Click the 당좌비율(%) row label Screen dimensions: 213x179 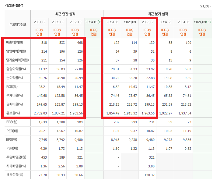[15, 104]
